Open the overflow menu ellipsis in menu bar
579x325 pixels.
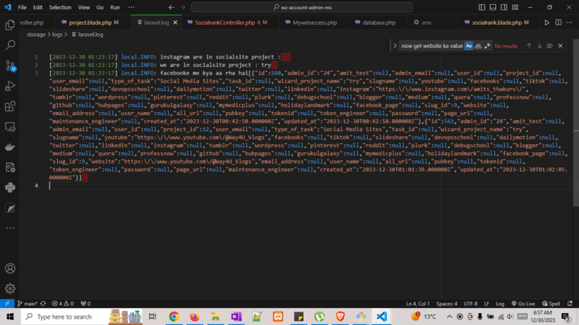coord(131,7)
